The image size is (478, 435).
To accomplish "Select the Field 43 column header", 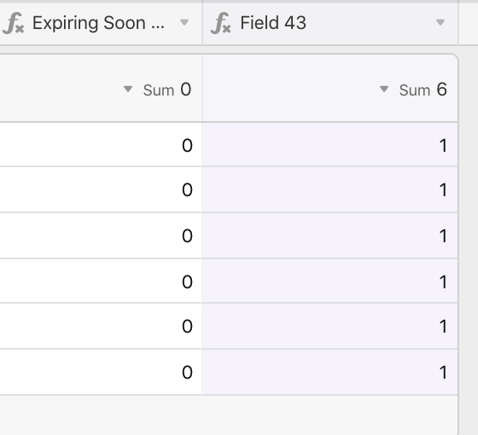I will click(330, 24).
